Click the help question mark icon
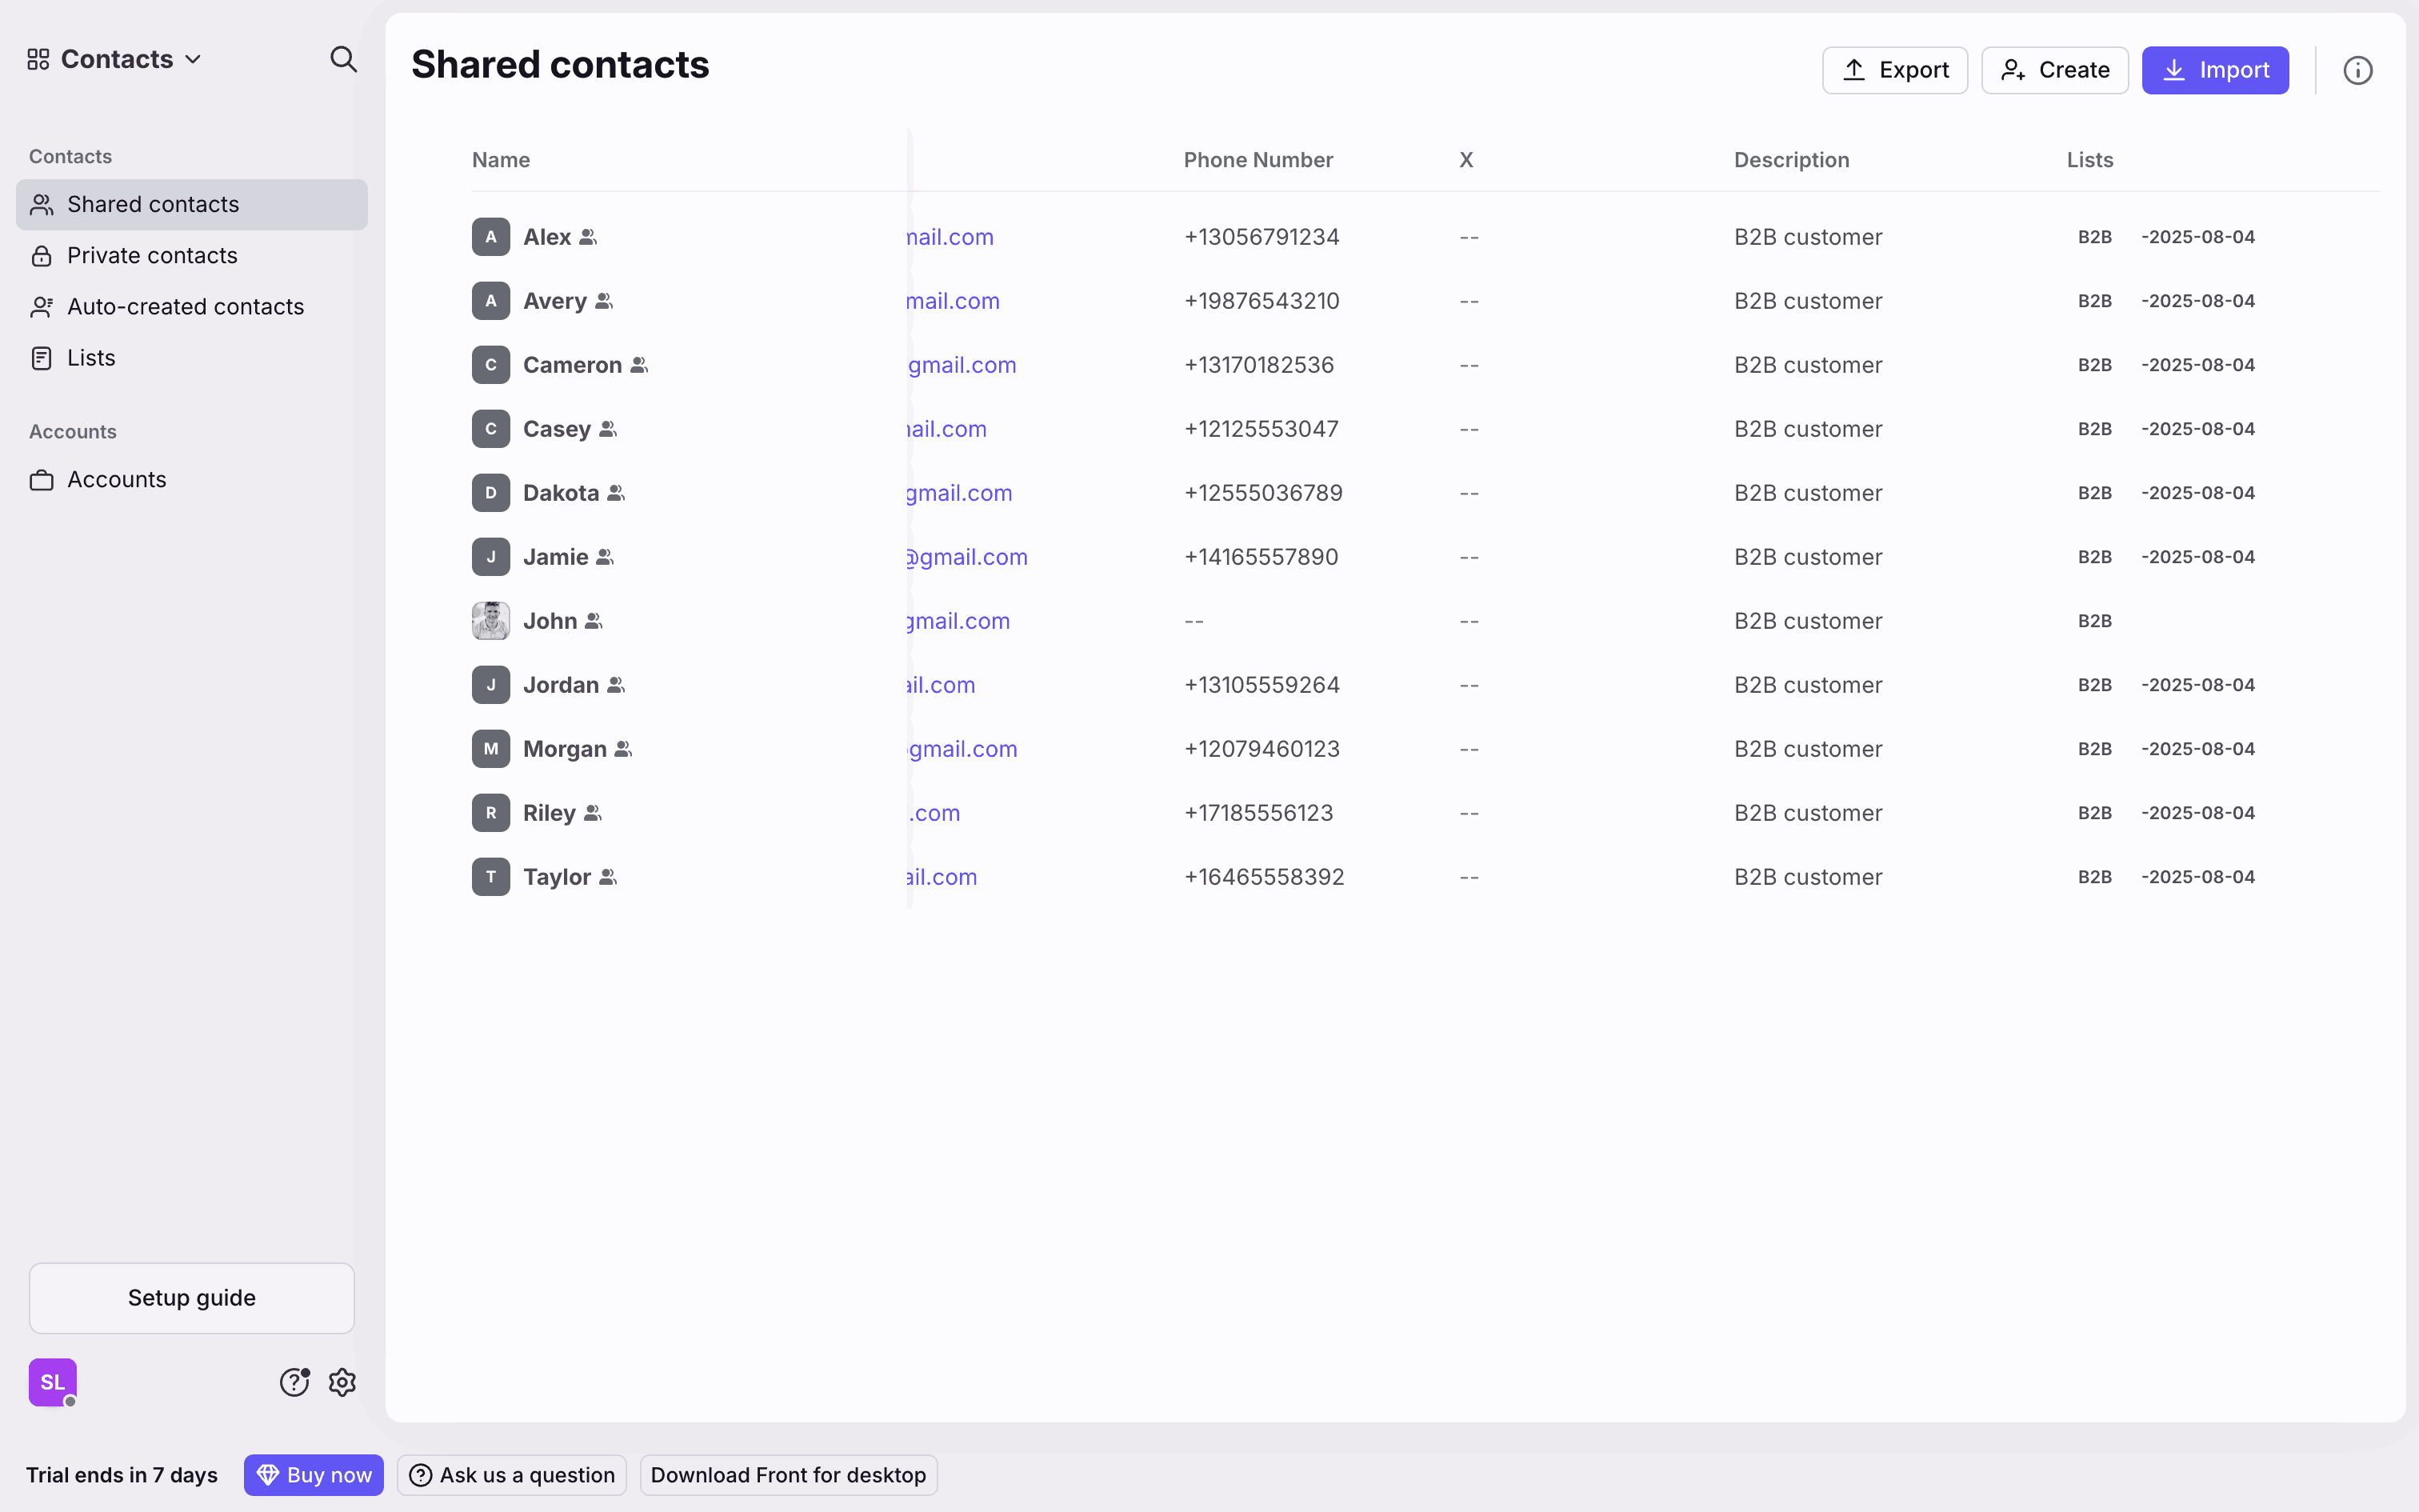2419x1512 pixels. coord(294,1382)
